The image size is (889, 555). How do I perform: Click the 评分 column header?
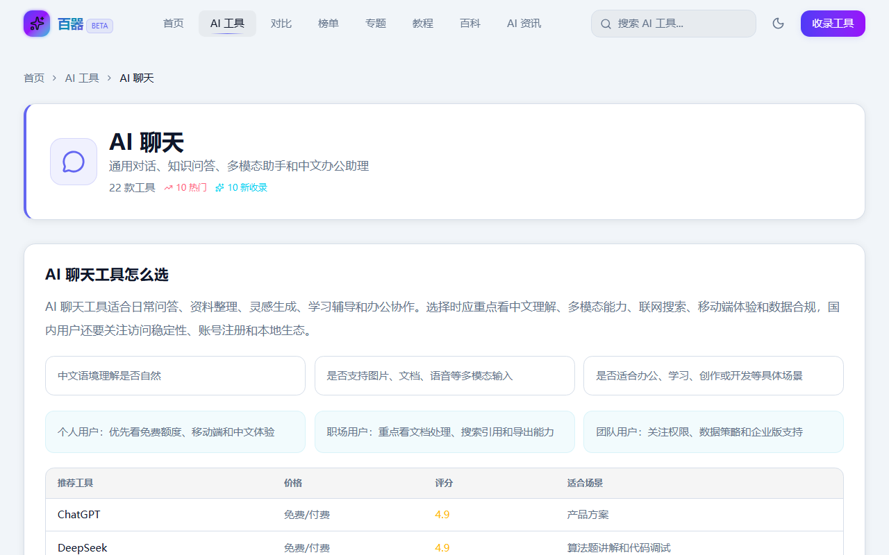[444, 484]
